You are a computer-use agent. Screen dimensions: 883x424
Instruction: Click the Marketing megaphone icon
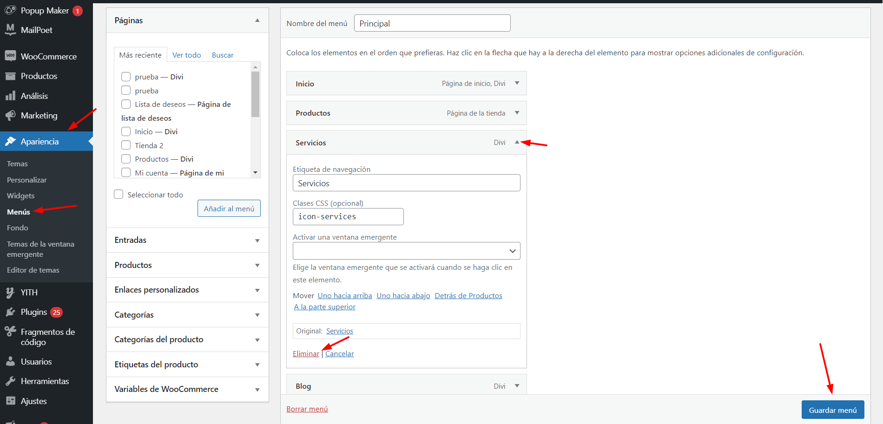[x=10, y=115]
